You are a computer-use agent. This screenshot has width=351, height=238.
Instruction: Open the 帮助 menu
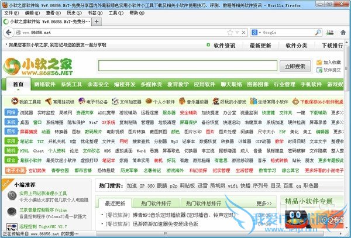pos(137,13)
